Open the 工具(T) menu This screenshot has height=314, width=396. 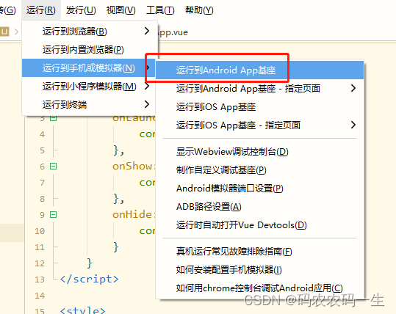pyautogui.click(x=160, y=10)
